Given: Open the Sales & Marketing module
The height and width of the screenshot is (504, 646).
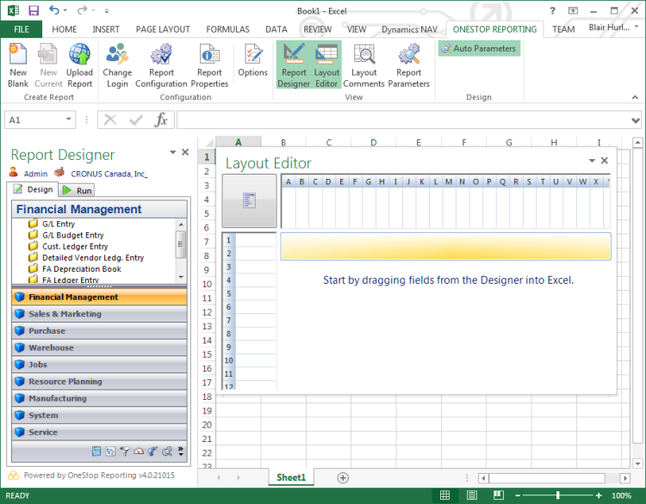Looking at the screenshot, I should coord(99,314).
